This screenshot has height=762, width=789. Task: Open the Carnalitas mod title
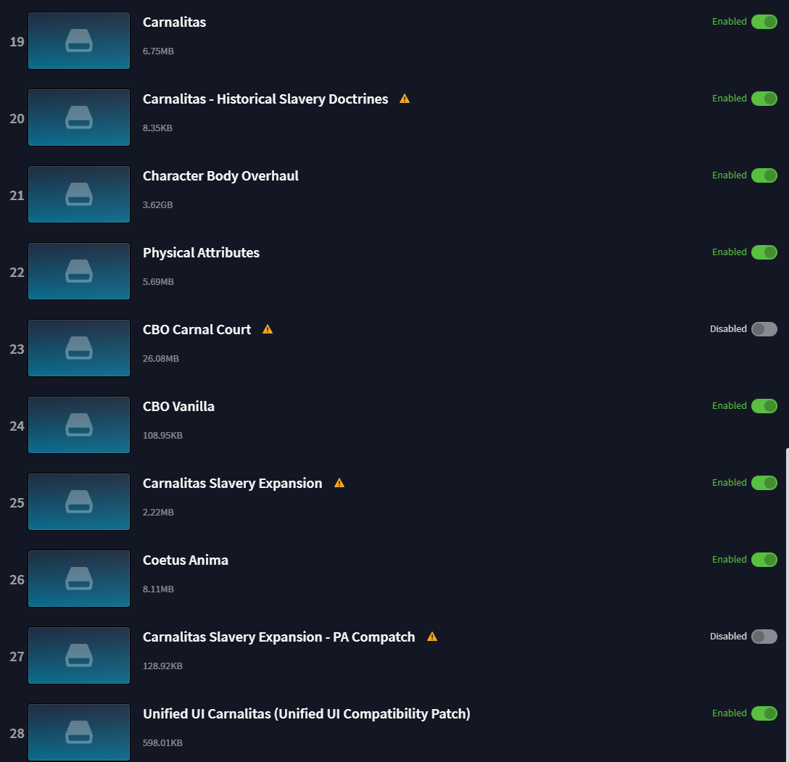[174, 22]
